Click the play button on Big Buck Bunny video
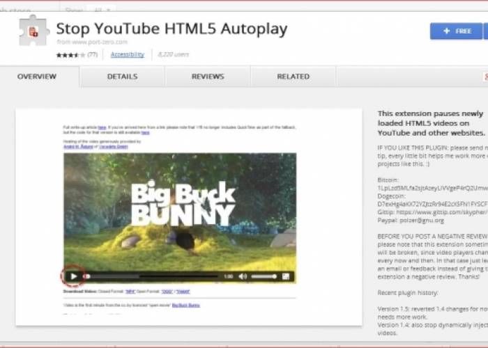488x348 pixels. pos(74,276)
